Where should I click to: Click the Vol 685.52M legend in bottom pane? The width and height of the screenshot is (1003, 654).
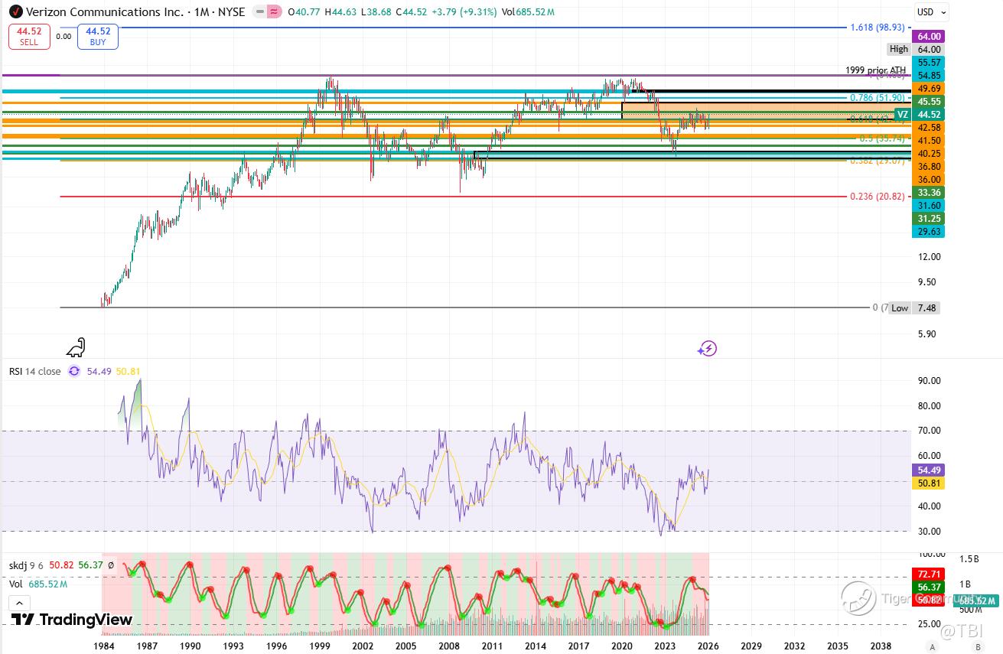pyautogui.click(x=38, y=584)
